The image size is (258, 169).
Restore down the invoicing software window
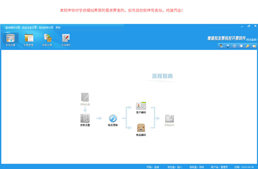(249, 26)
